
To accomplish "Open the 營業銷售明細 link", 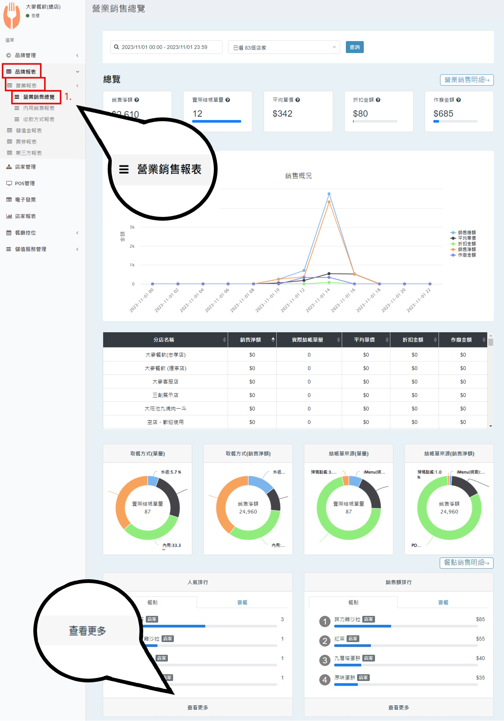I will [x=467, y=80].
